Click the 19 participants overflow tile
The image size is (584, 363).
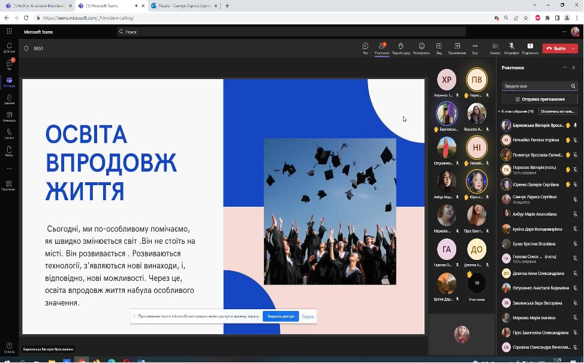point(477,283)
